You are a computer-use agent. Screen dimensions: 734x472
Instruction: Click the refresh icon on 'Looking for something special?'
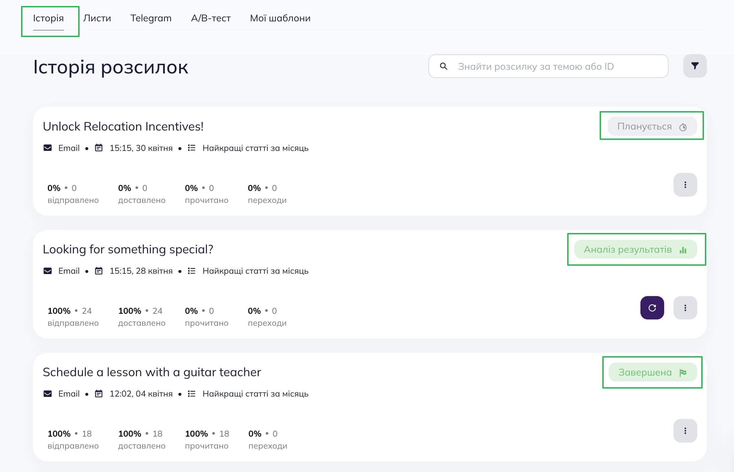tap(652, 308)
